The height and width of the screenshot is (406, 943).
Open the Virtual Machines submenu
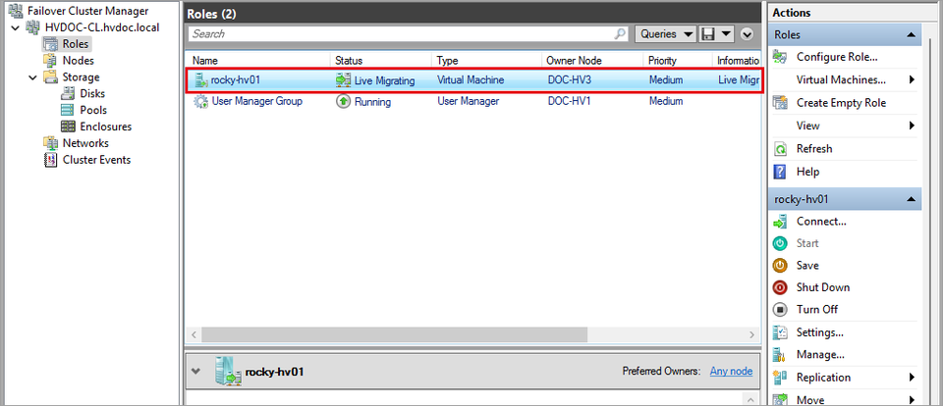click(913, 79)
